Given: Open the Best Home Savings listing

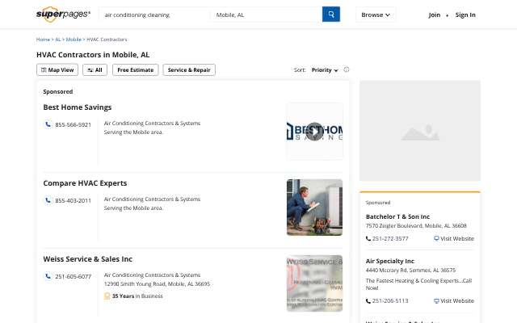Looking at the screenshot, I should [x=78, y=107].
